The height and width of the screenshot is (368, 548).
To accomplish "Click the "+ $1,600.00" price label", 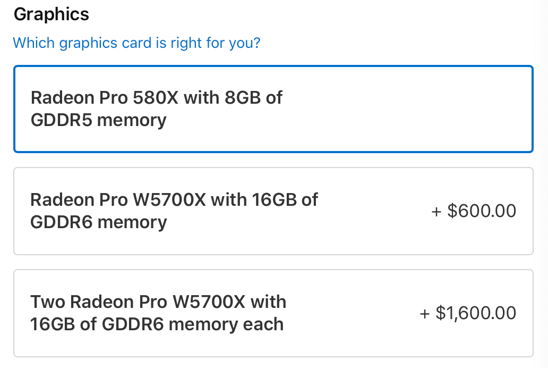I will 469,313.
